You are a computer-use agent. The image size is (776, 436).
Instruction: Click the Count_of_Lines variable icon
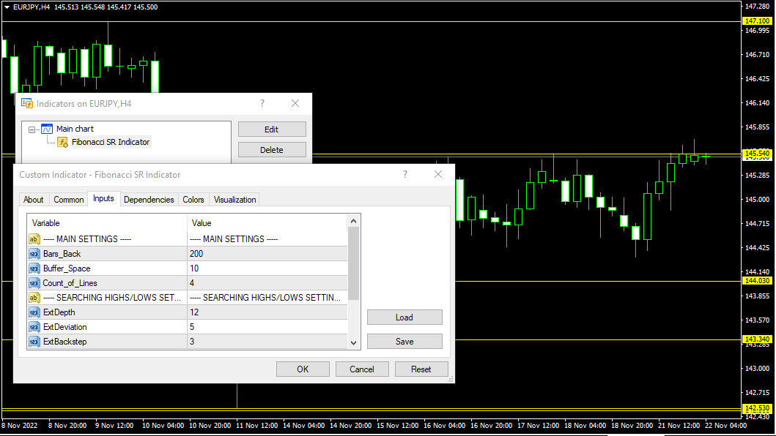34,283
